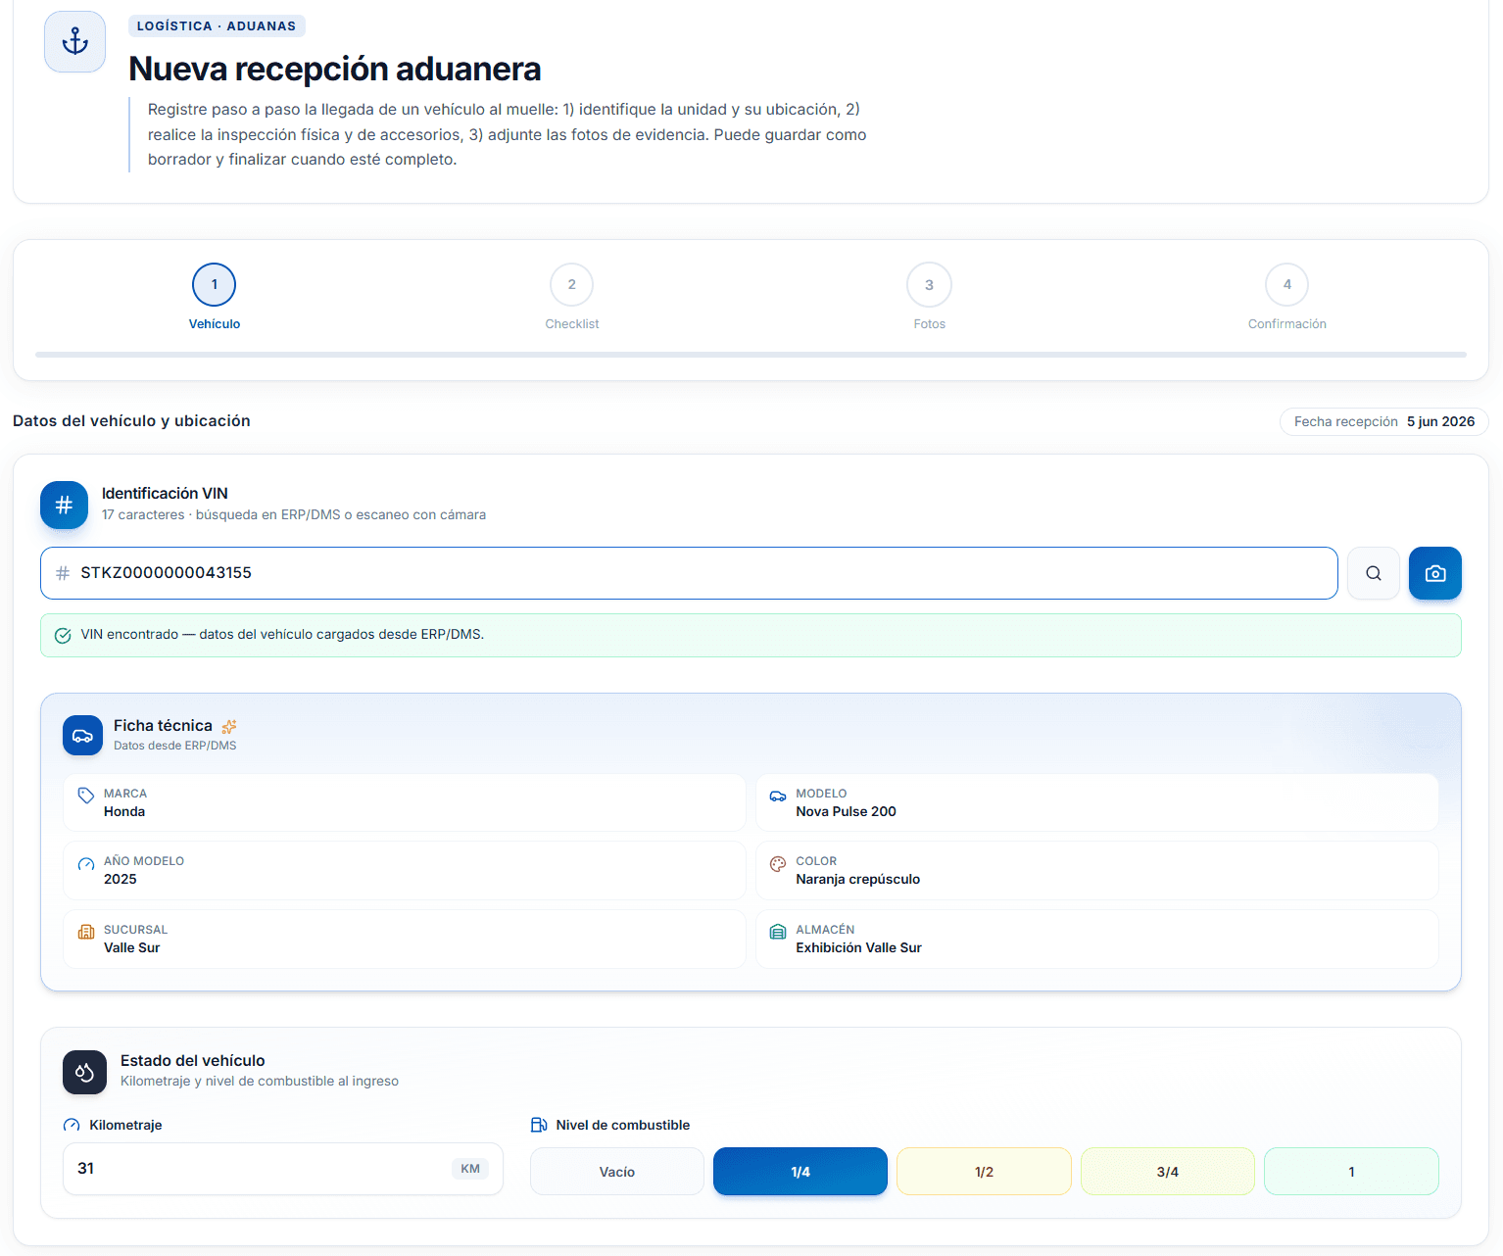Screen dimensions: 1503x1256
Task: Click the anchor logo icon
Action: pyautogui.click(x=74, y=41)
